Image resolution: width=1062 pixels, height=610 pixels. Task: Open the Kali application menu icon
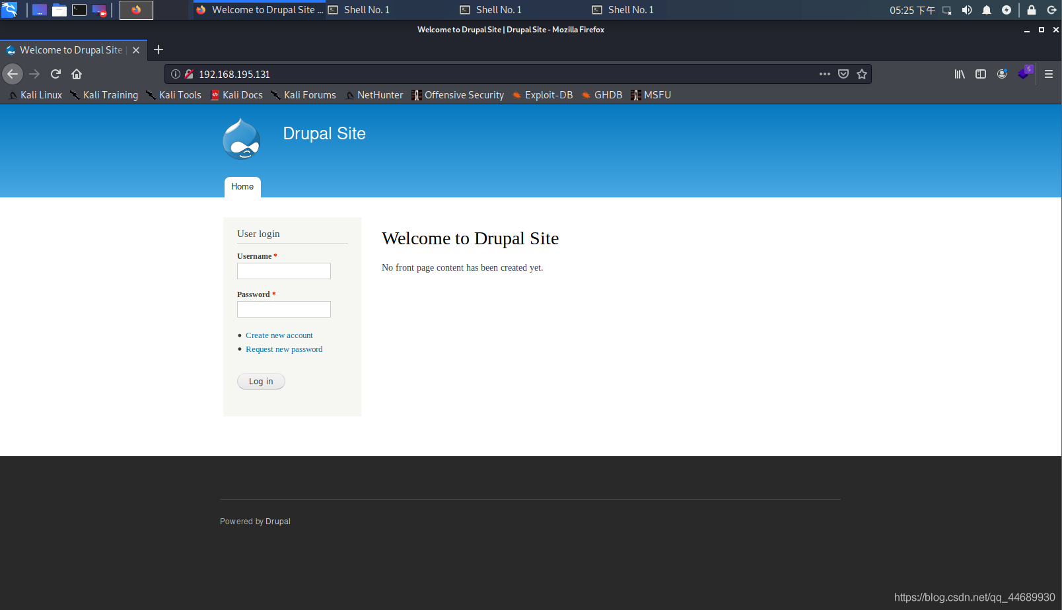click(9, 10)
